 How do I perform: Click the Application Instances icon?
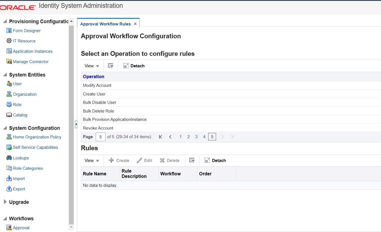point(9,51)
